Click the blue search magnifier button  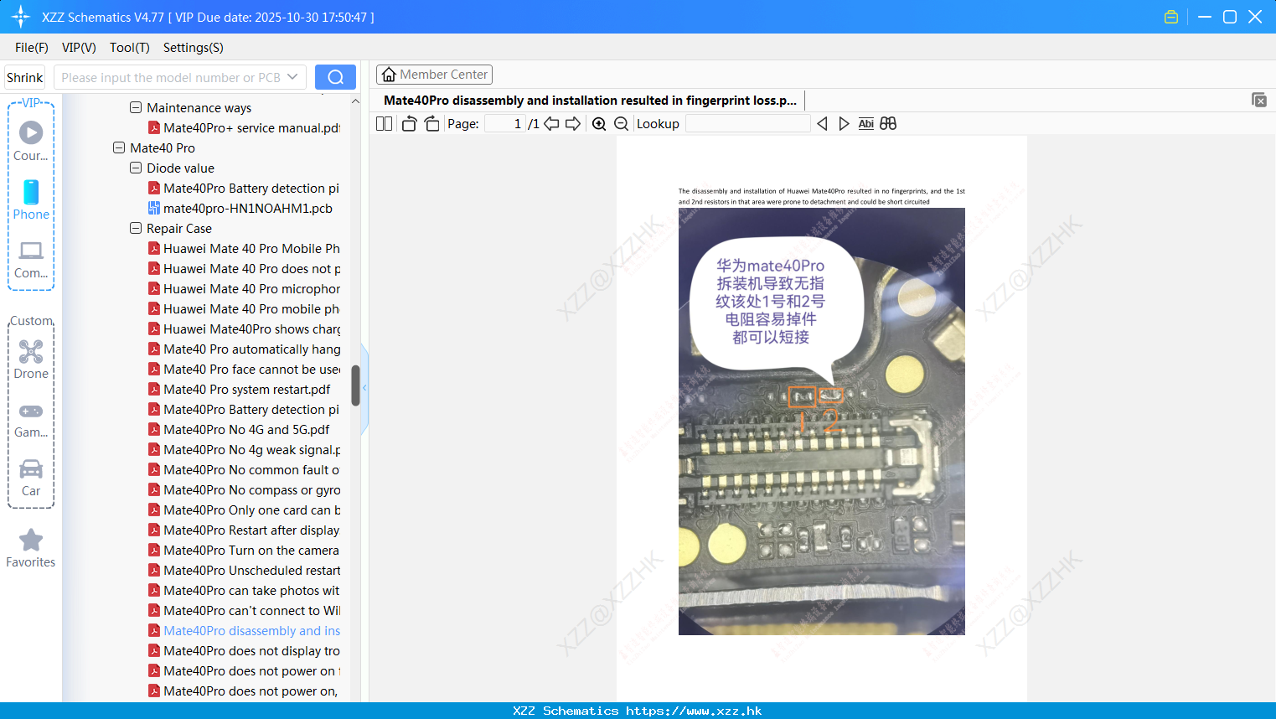[335, 77]
